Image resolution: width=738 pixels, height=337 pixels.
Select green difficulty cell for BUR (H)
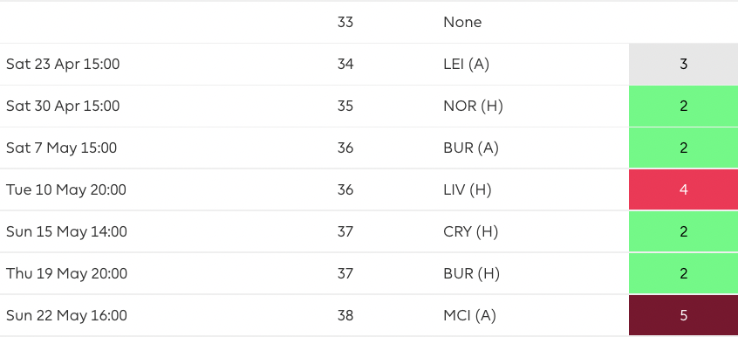click(683, 273)
